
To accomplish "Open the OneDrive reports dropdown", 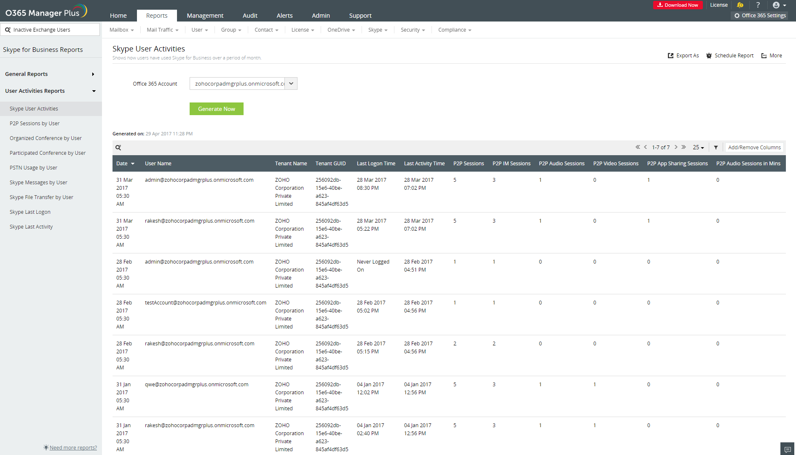I will coord(341,30).
